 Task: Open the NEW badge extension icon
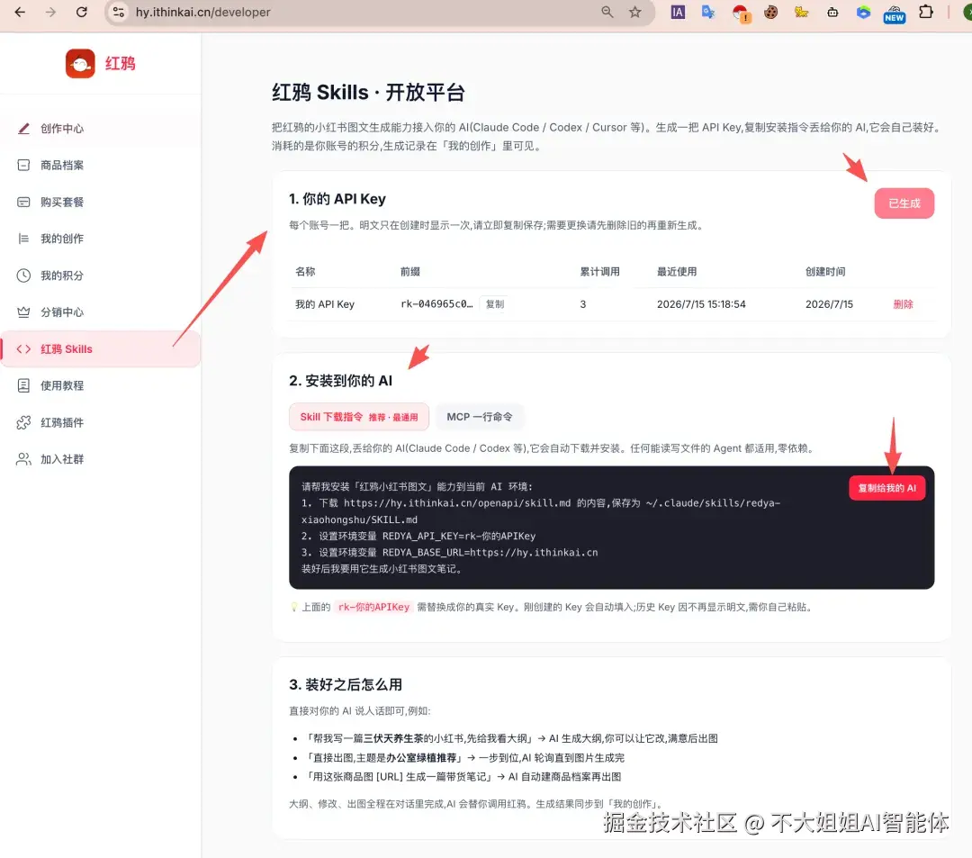tap(894, 14)
